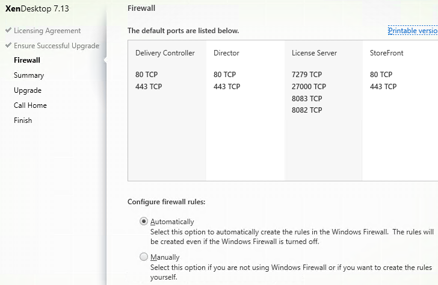Click the License Server column heading
The image size is (438, 285).
(314, 53)
